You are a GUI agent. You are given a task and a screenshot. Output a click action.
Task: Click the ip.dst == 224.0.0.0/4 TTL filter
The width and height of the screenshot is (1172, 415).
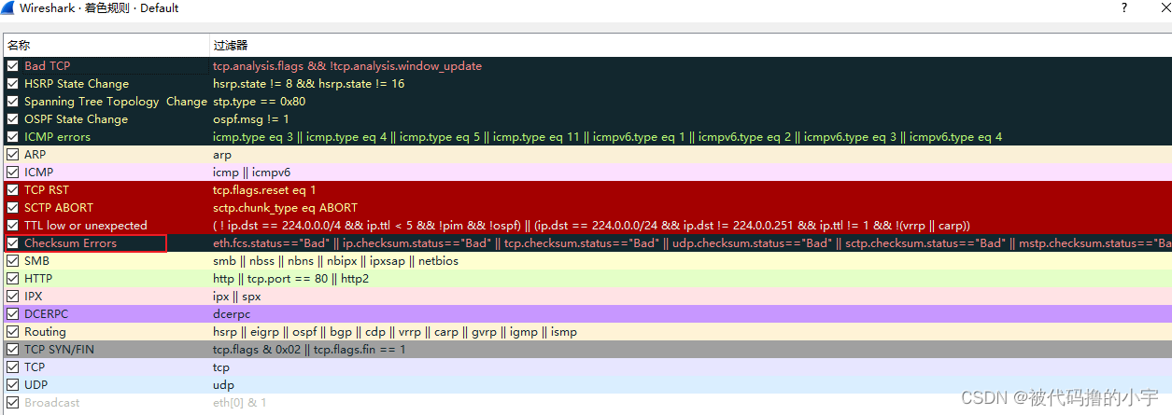tap(591, 226)
